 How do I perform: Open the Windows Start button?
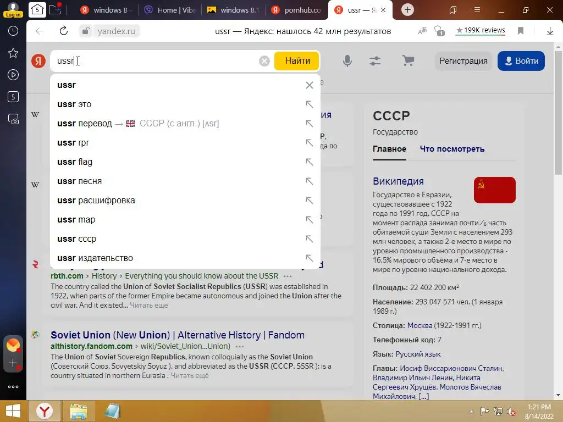tap(13, 411)
